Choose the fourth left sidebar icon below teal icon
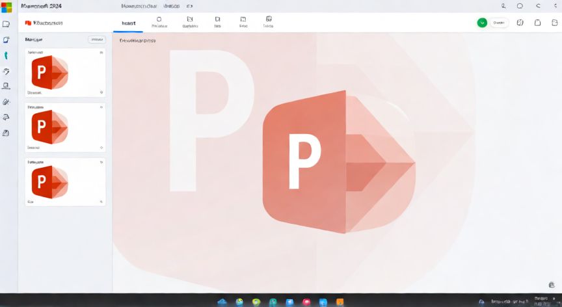Image resolution: width=562 pixels, height=307 pixels. pos(6,72)
